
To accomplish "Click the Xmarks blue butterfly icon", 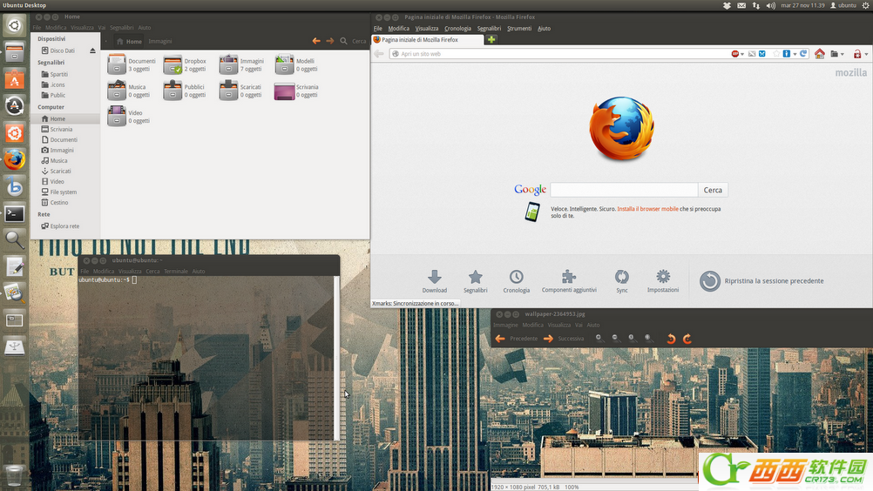I will point(762,54).
